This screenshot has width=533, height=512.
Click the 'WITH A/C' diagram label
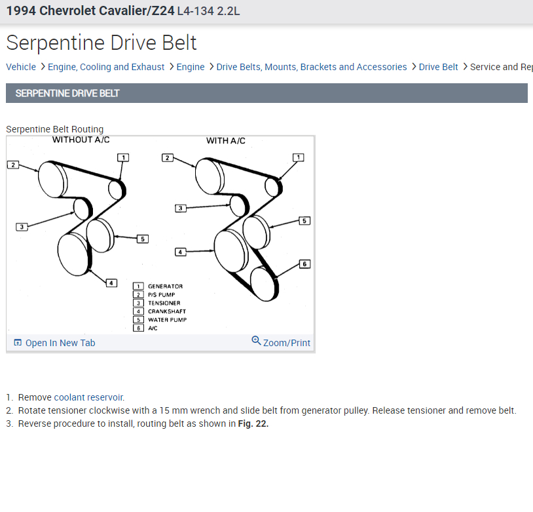[x=225, y=140]
